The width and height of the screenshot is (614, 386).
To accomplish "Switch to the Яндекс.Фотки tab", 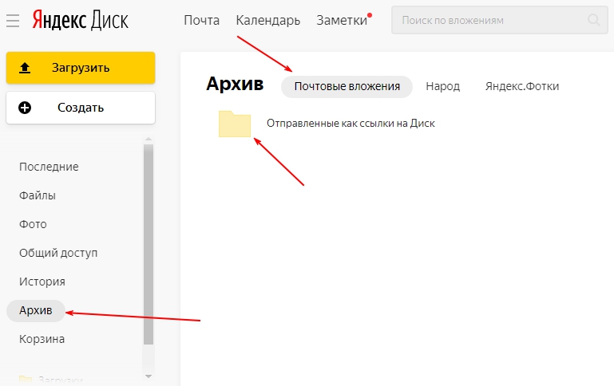I will pos(522,86).
